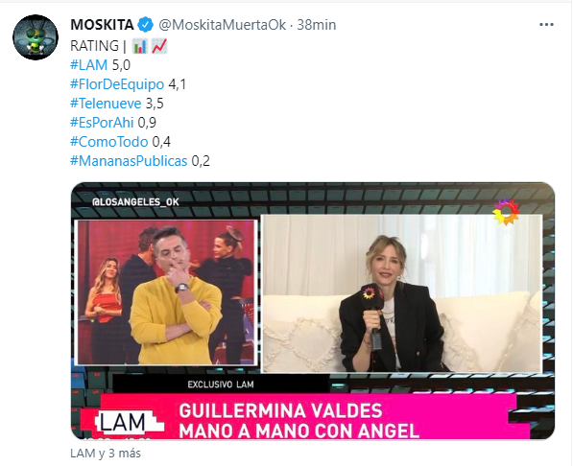Click the rising trend chart emoji
The width and height of the screenshot is (573, 466).
click(x=159, y=46)
